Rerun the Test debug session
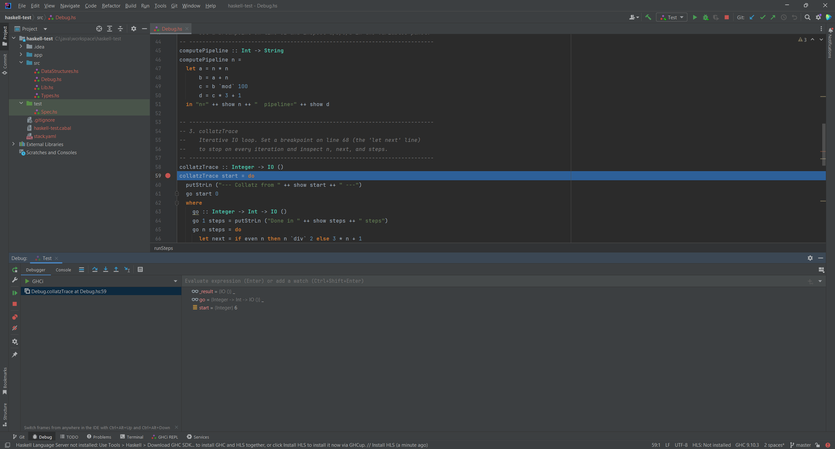The width and height of the screenshot is (835, 449). point(15,270)
